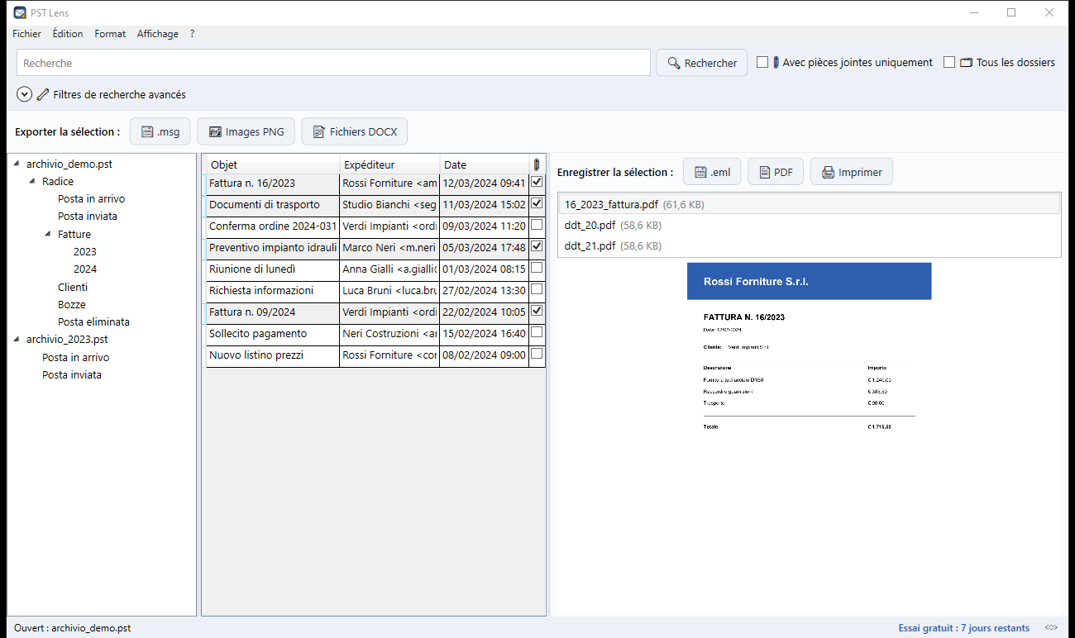
Task: Focus the Recherche search field
Action: point(333,63)
